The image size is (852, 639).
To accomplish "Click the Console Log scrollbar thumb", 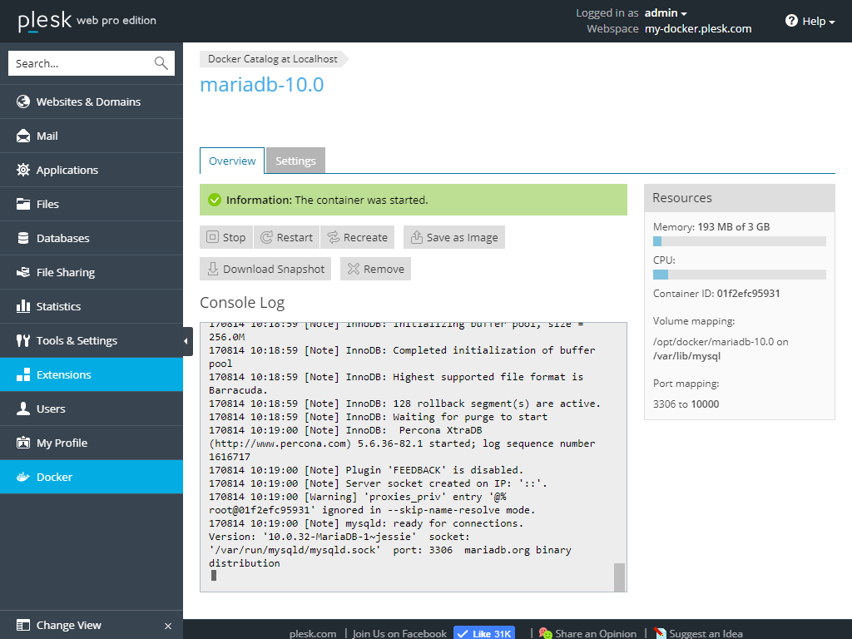I will (x=619, y=577).
